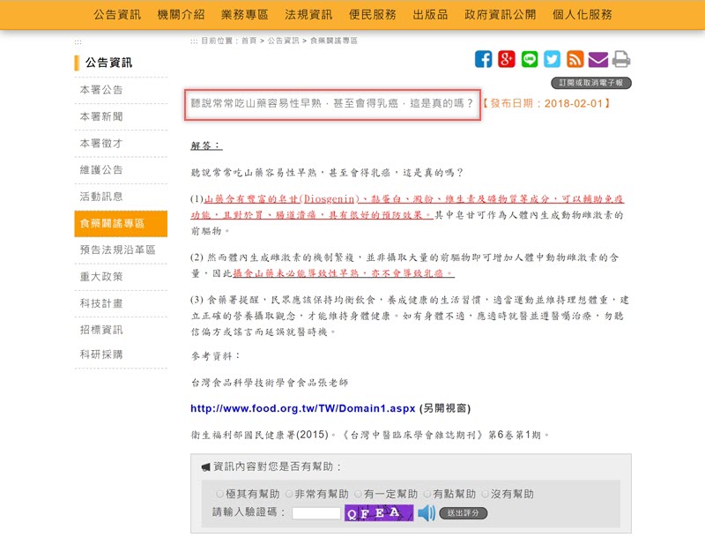
Task: Click the 訂閱或取消電子報 button
Action: pyautogui.click(x=591, y=83)
